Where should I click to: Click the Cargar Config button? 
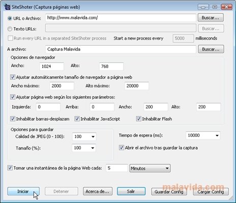[211, 192]
